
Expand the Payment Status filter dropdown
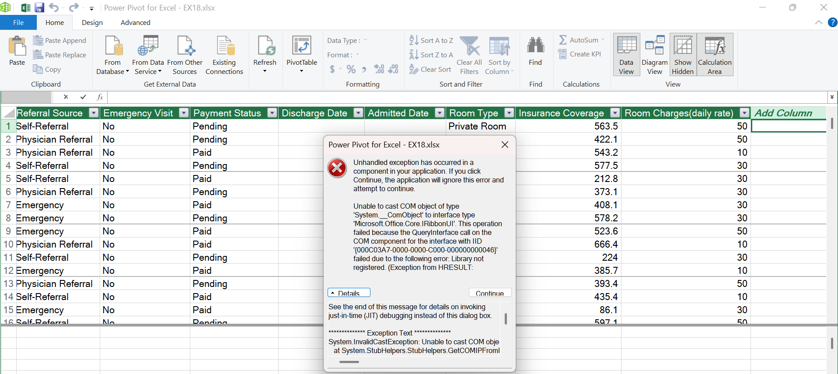pos(272,113)
